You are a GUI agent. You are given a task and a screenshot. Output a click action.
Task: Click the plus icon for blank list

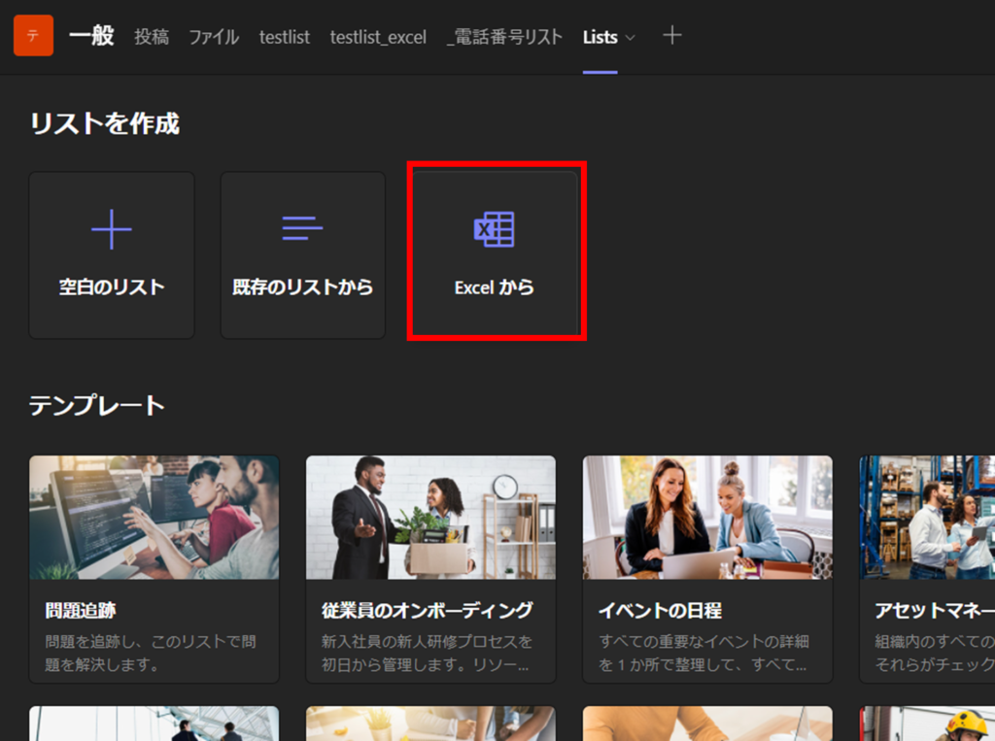(112, 229)
